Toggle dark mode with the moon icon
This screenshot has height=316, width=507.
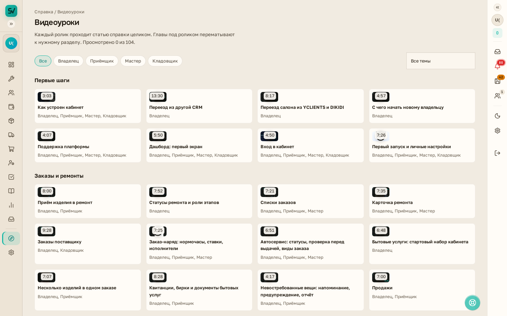point(497,116)
